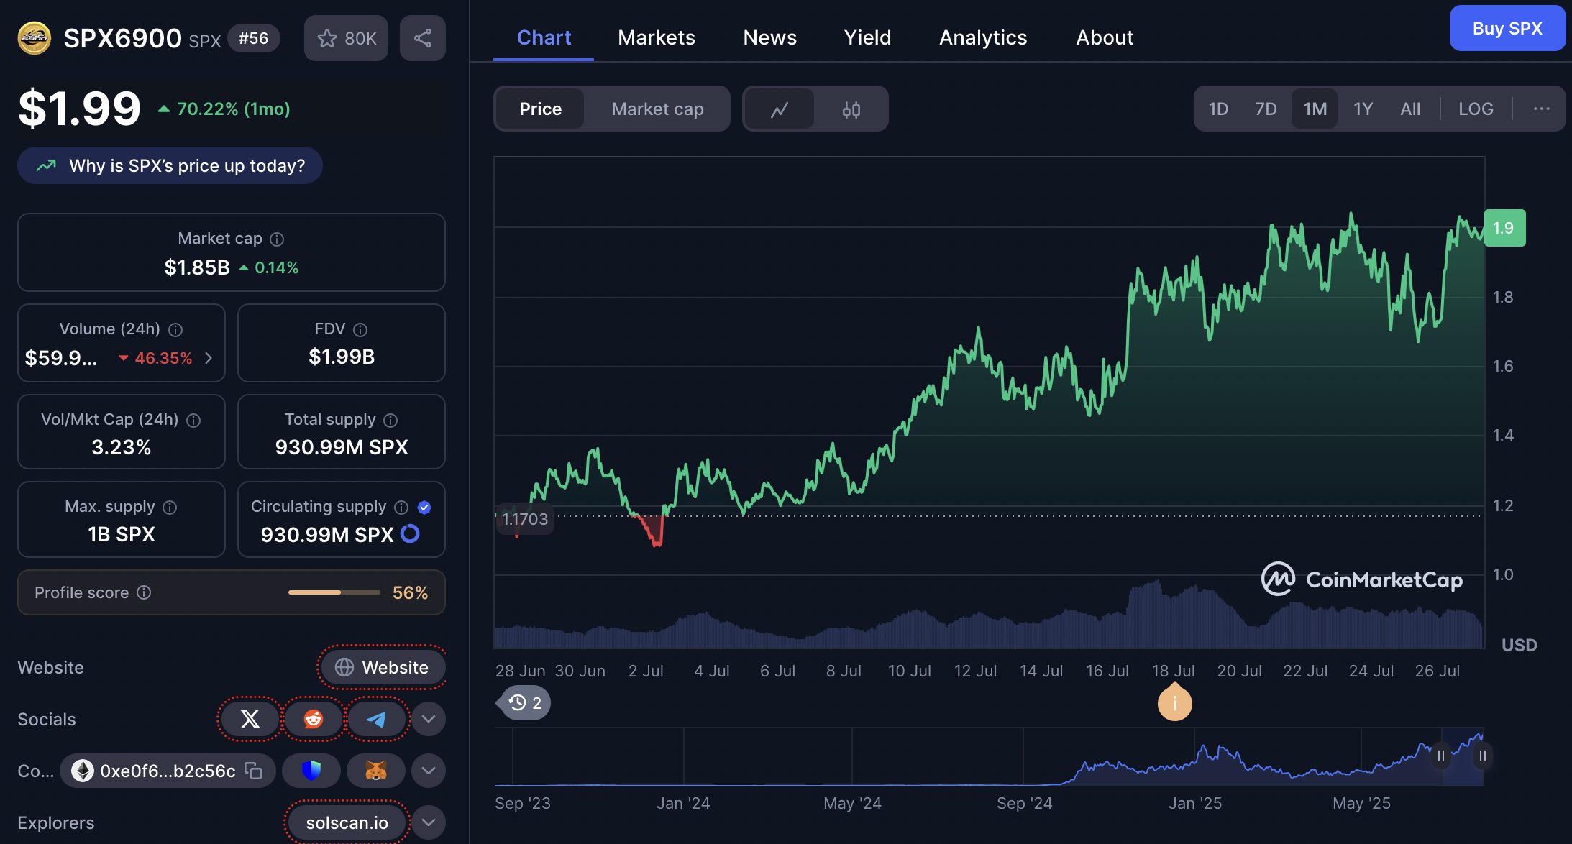The height and width of the screenshot is (844, 1572).
Task: Click the Volume (24h) info icon
Action: [175, 329]
